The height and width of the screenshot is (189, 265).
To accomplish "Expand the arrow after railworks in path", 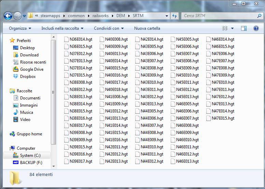I will coord(113,16).
